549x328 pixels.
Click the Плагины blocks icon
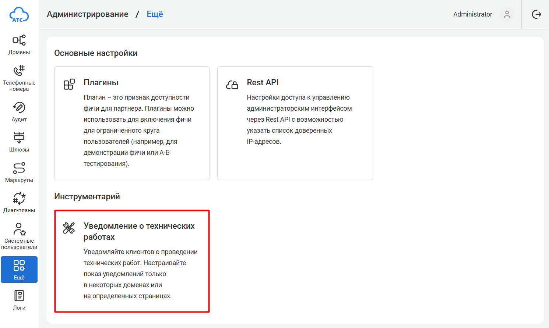69,84
